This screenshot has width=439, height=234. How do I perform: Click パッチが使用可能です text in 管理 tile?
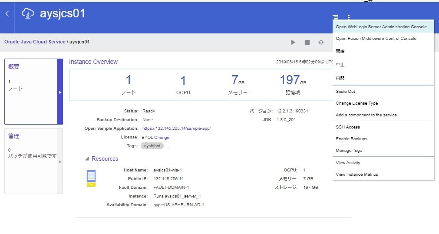(x=32, y=156)
